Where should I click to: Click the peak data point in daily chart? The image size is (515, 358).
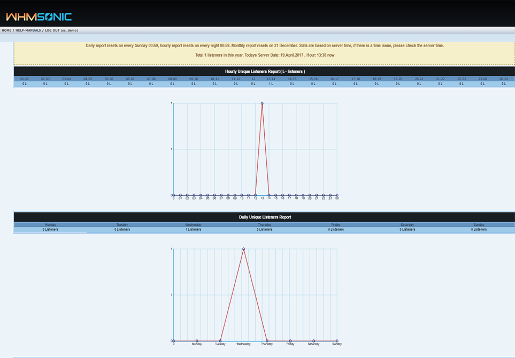[243, 249]
